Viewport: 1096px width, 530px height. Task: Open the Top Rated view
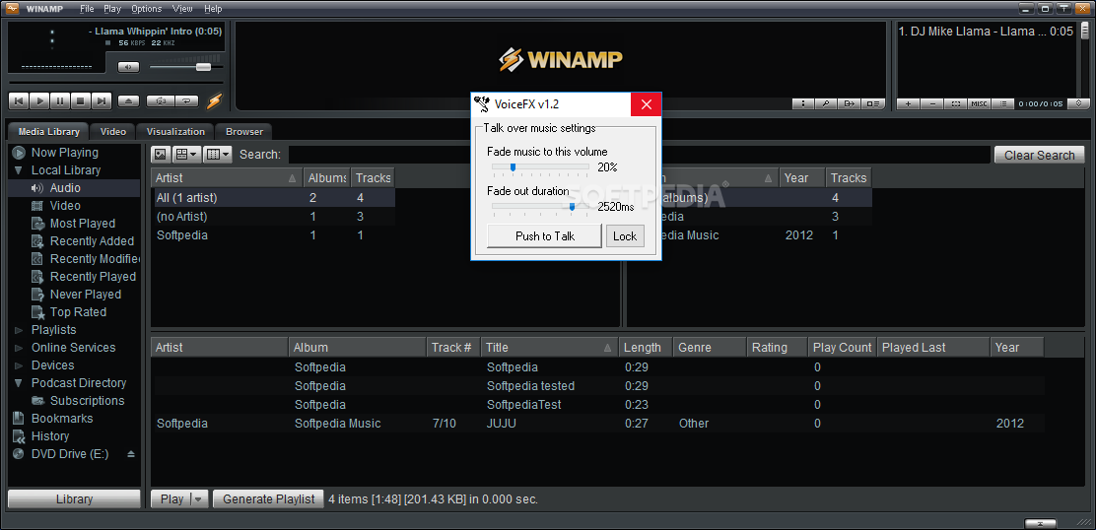[x=78, y=312]
